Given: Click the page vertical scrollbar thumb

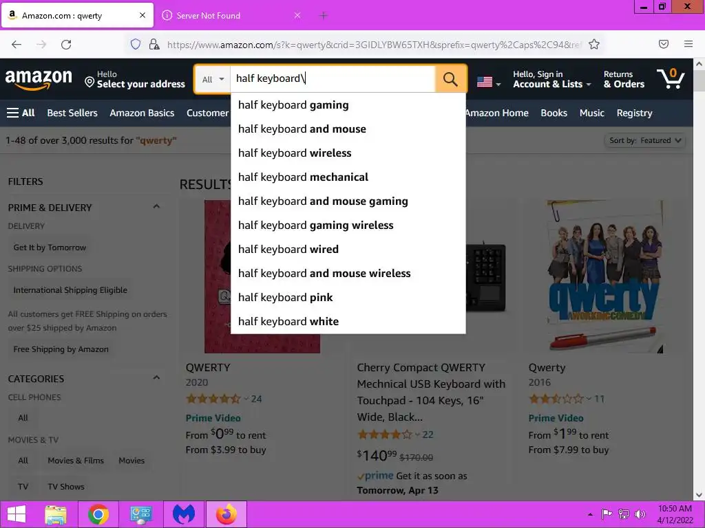Looking at the screenshot, I should pyautogui.click(x=699, y=81).
